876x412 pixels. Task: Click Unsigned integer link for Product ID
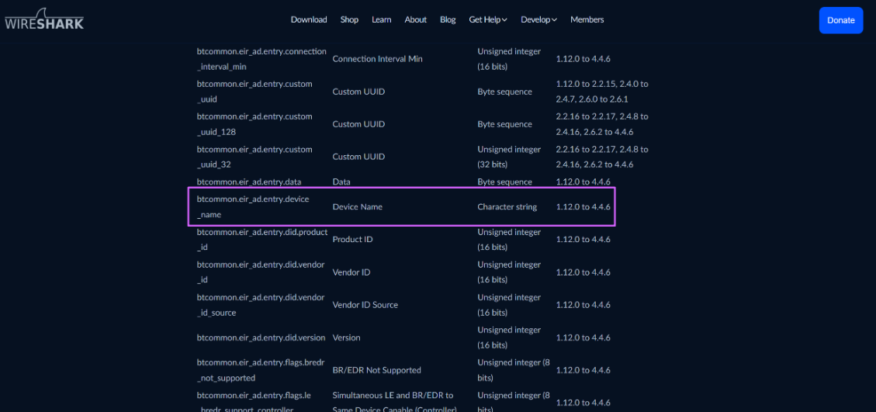509,232
